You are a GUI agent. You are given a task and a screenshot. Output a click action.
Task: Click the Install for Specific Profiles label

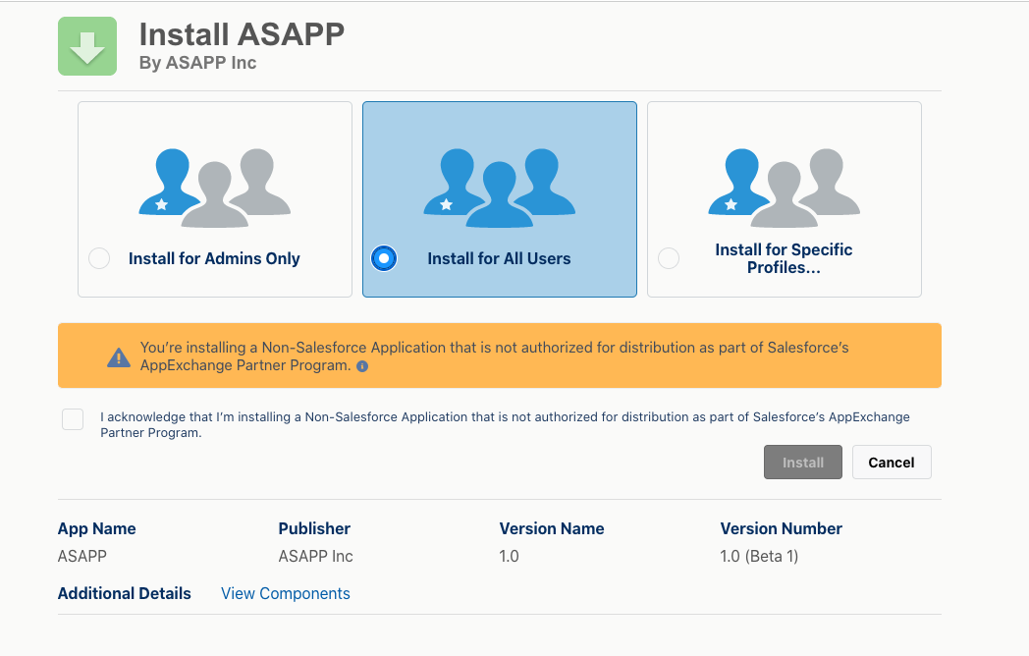point(784,258)
